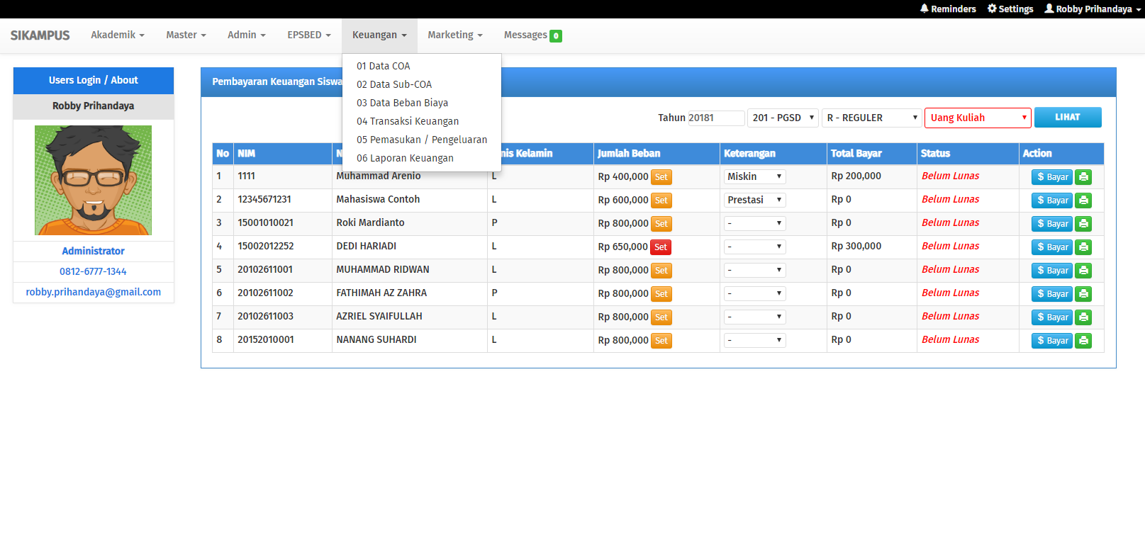Open Settings gear in top bar
This screenshot has height=559, width=1145.
tap(1010, 9)
